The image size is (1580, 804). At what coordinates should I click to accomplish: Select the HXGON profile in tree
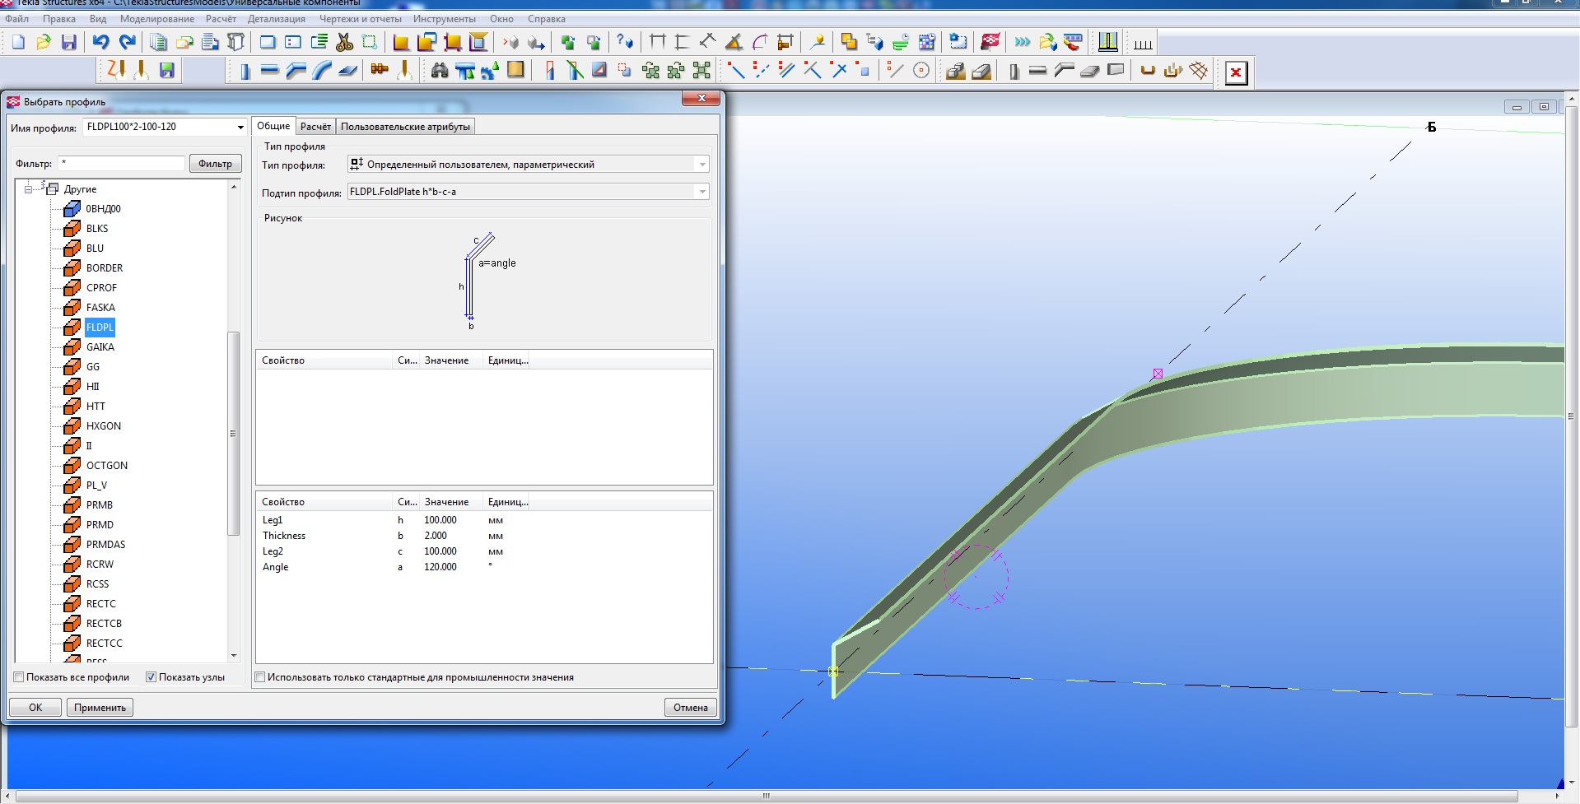tap(103, 426)
